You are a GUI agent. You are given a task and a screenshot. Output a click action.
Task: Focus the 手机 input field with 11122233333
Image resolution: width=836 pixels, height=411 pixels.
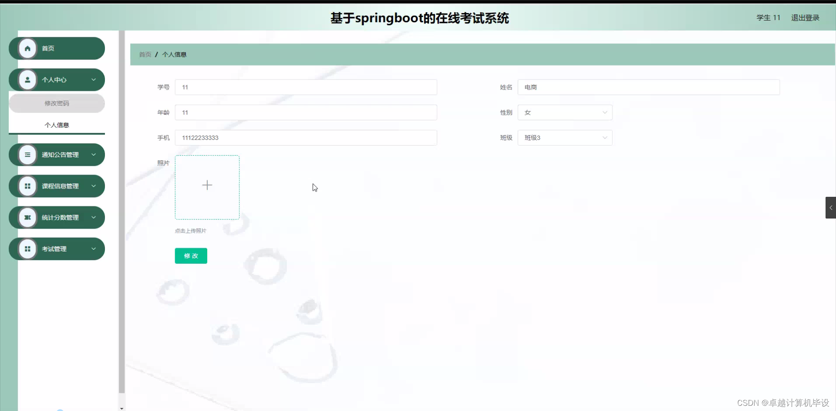306,138
